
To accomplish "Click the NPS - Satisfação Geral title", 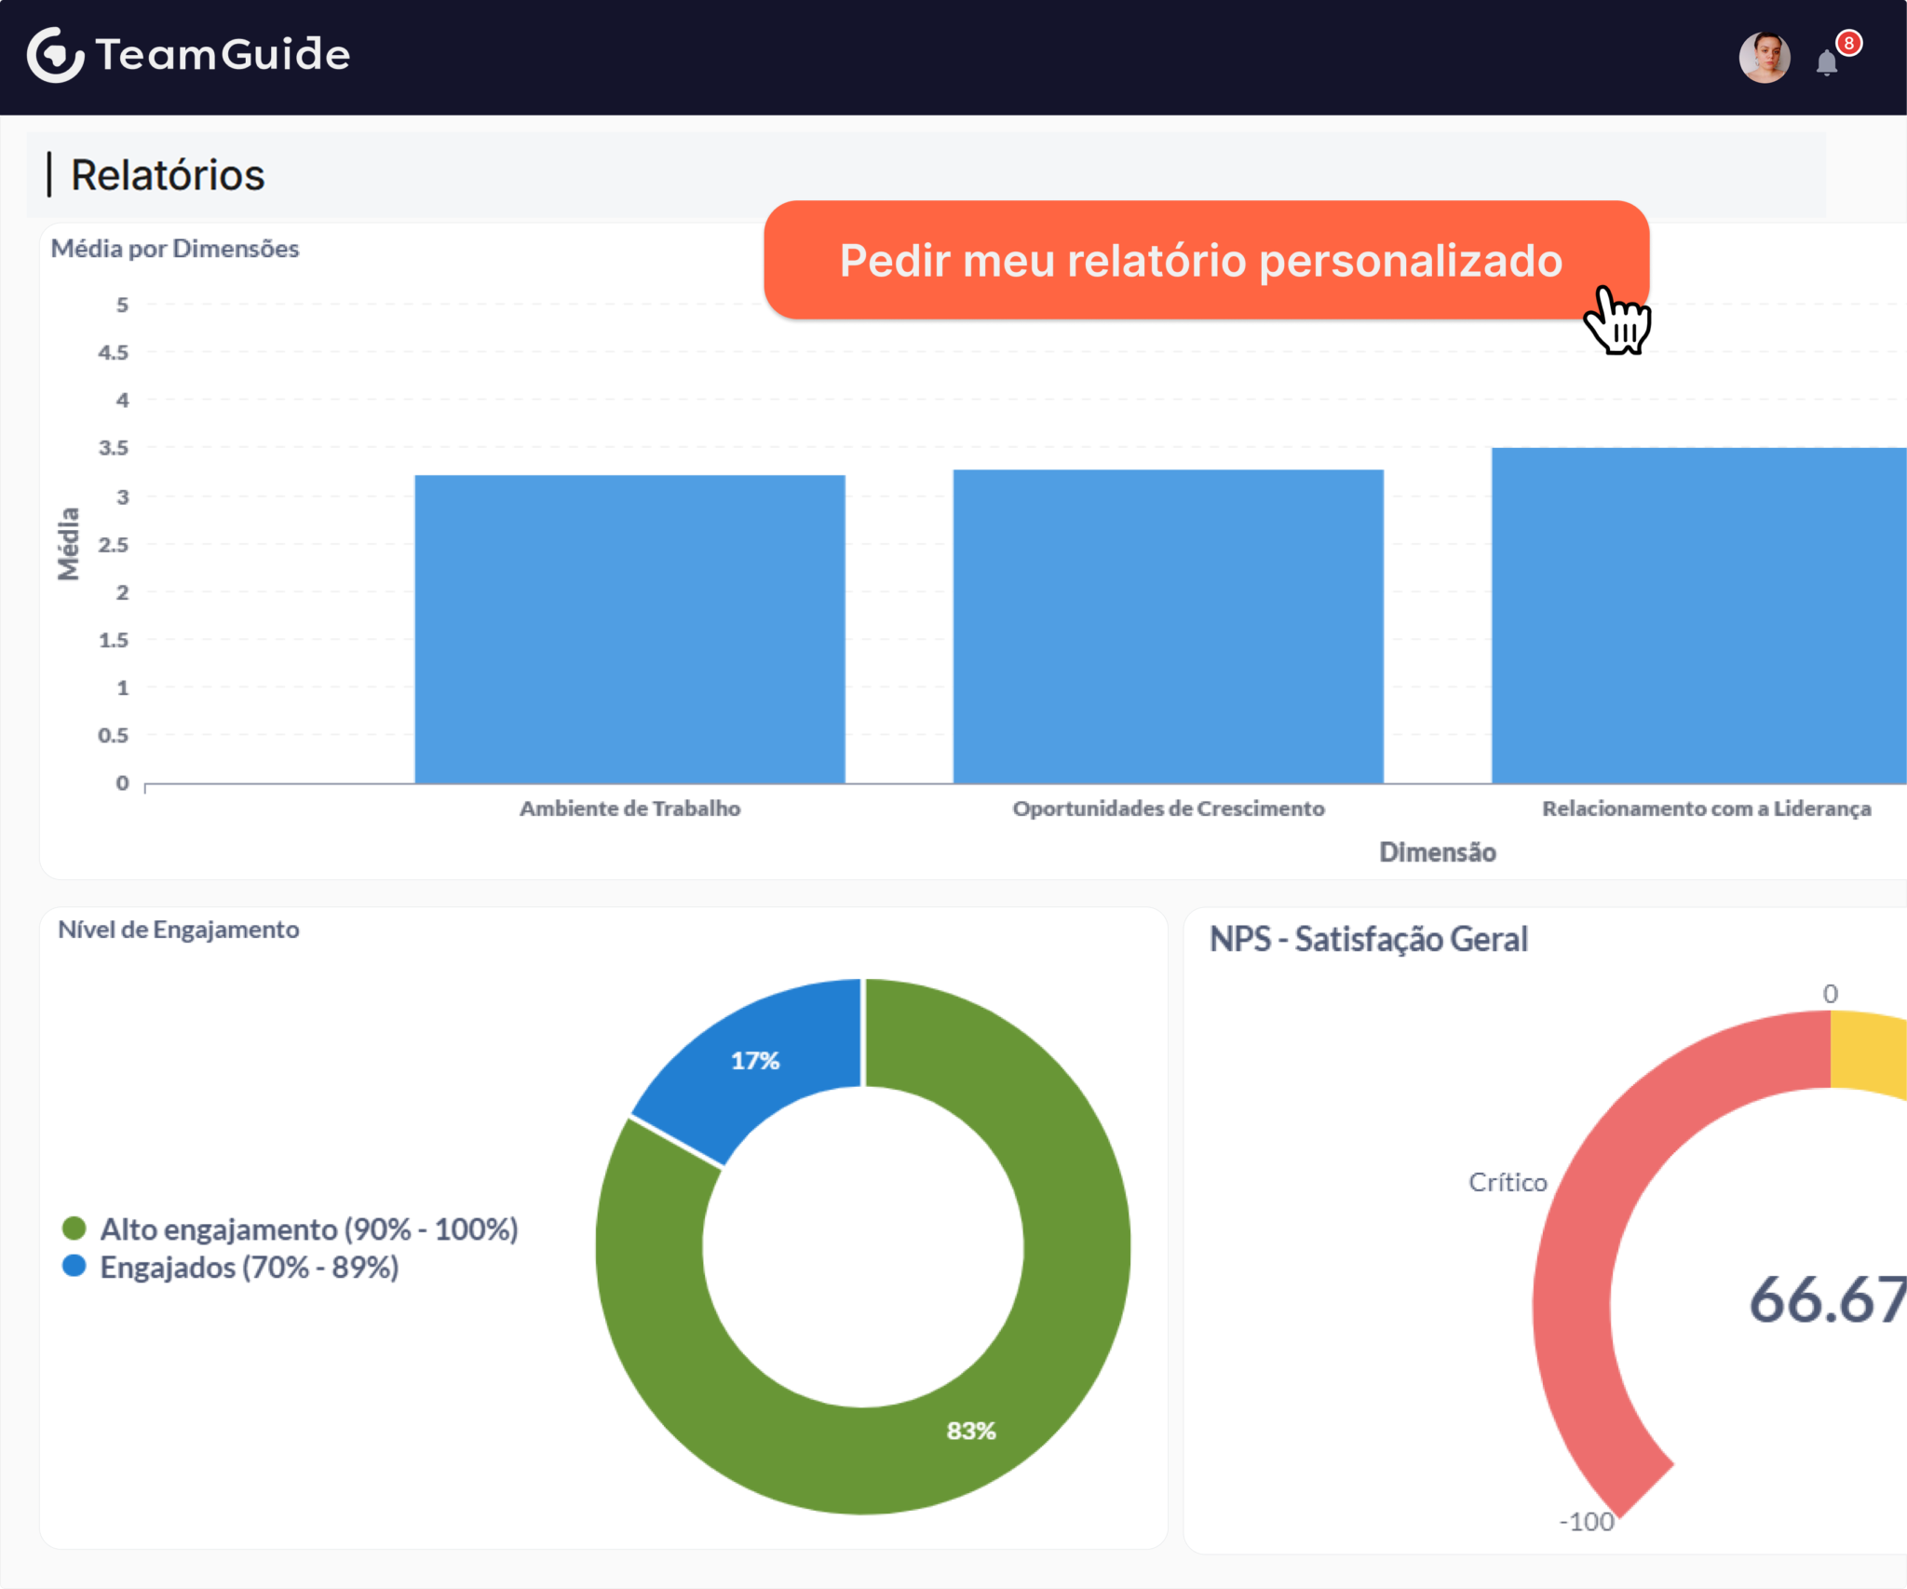I will pyautogui.click(x=1368, y=939).
